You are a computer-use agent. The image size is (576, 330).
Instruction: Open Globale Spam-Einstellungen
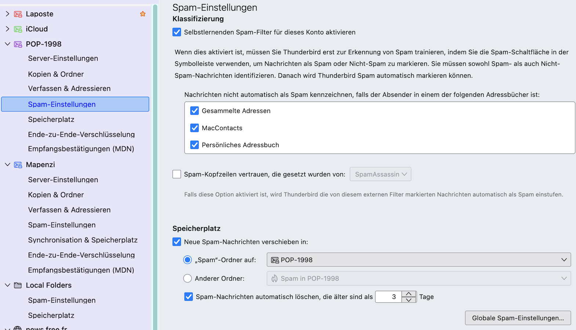pos(518,318)
